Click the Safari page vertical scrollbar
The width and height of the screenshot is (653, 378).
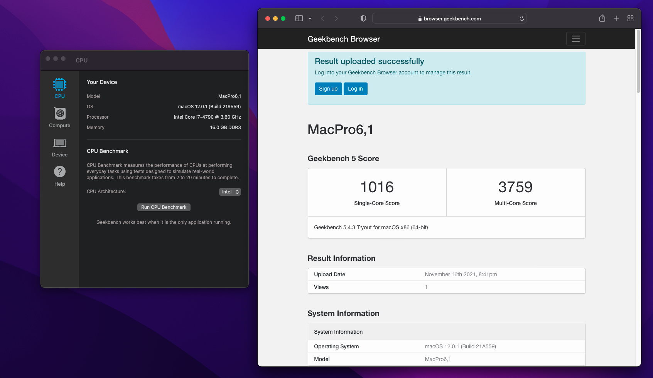(x=638, y=62)
